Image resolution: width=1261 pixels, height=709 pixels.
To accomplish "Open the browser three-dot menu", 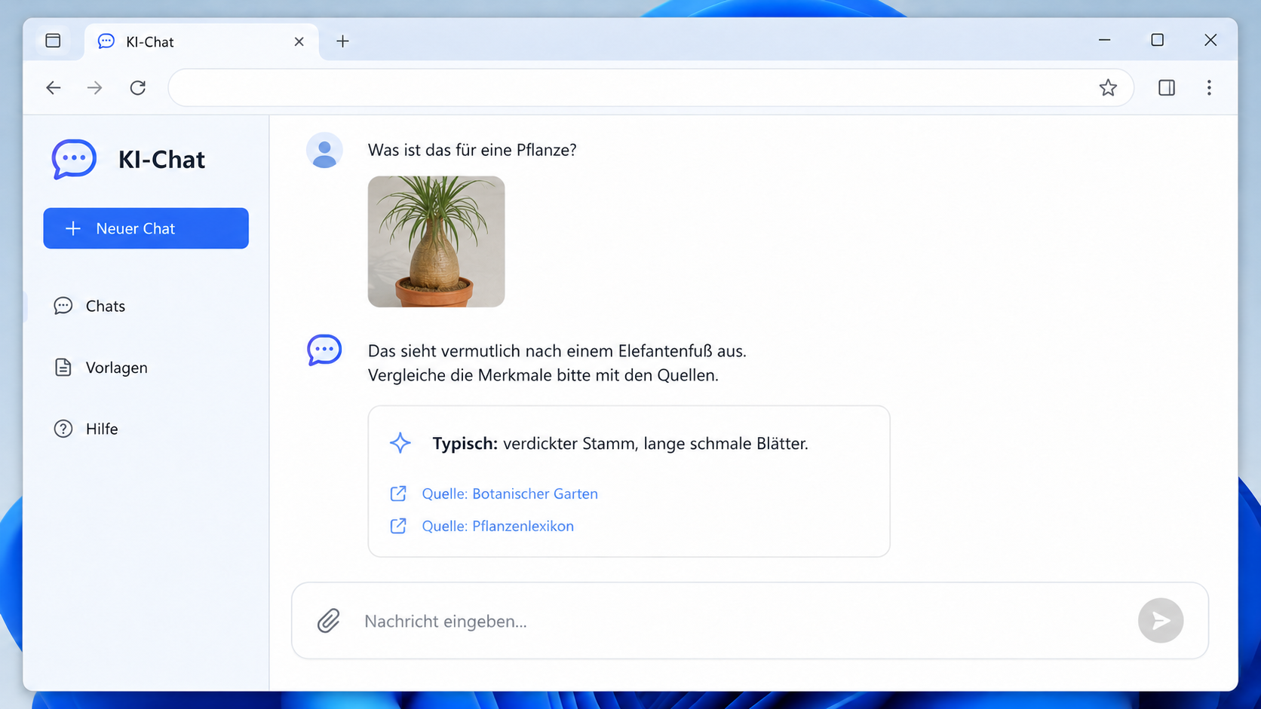I will pos(1208,87).
